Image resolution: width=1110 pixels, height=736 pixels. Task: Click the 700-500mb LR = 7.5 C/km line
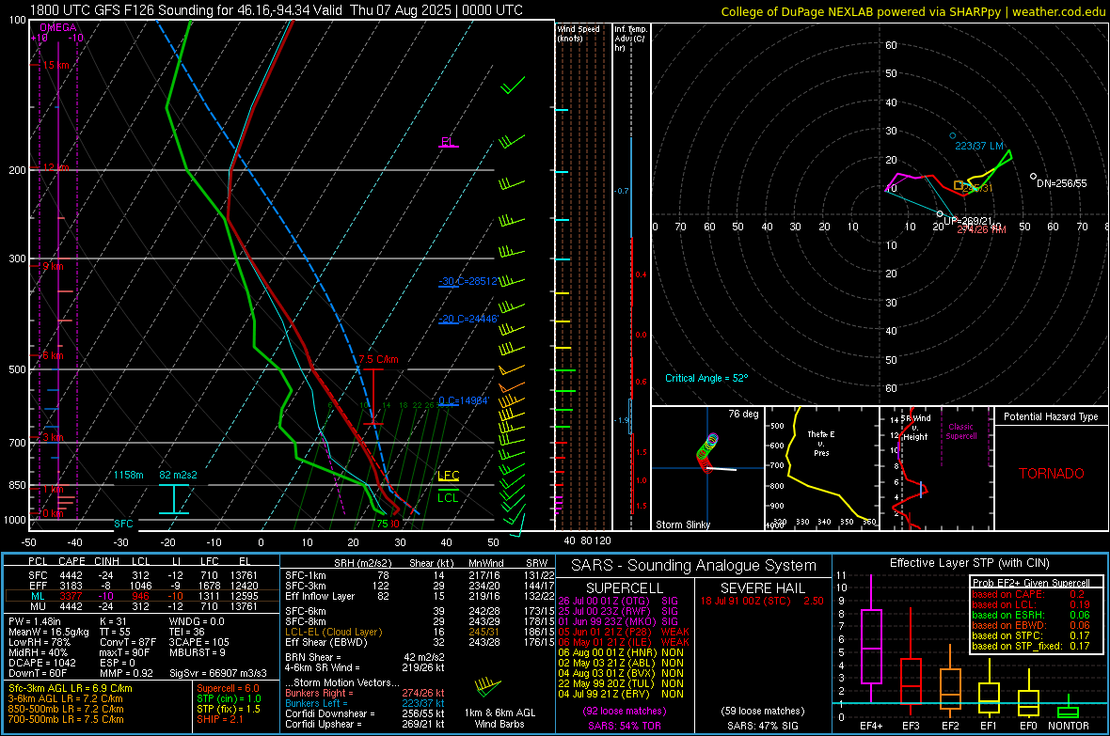[x=66, y=719]
